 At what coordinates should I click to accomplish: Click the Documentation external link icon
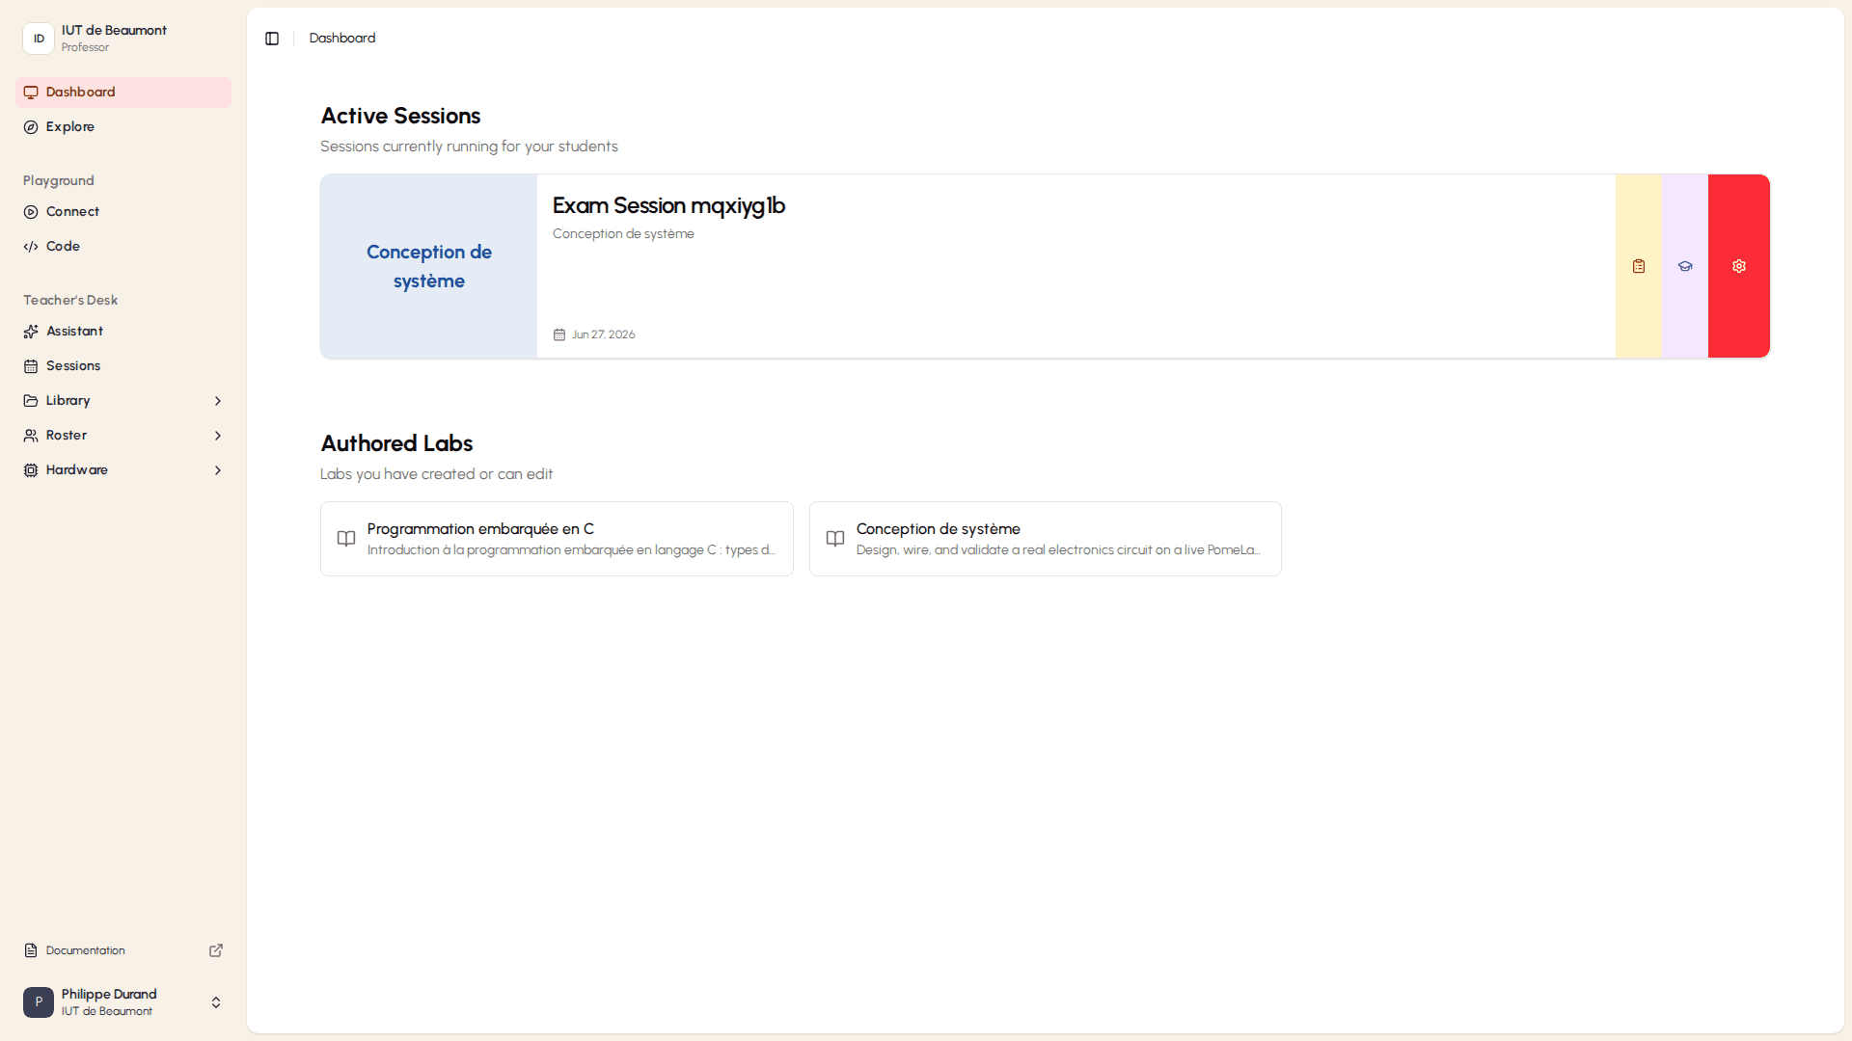216,950
